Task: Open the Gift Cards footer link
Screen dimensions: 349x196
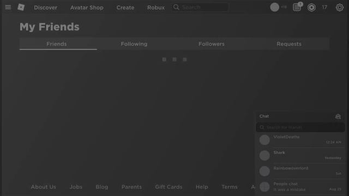Action: click(x=169, y=187)
